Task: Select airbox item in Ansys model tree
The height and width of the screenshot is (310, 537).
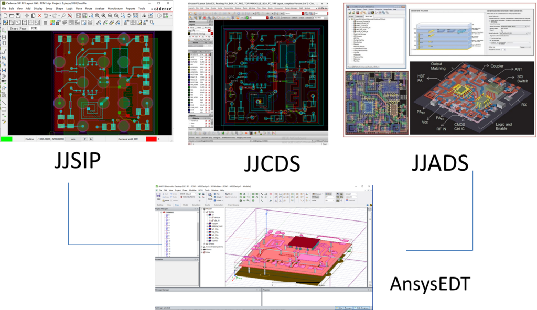Action: coord(217,218)
